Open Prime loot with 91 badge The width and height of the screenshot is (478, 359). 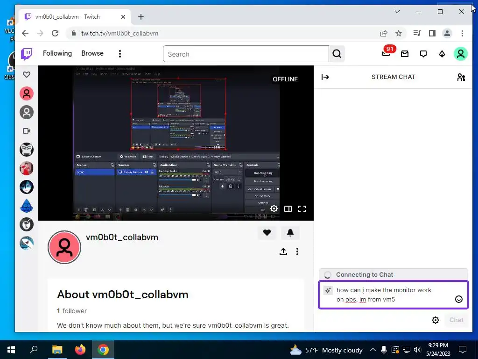(386, 54)
